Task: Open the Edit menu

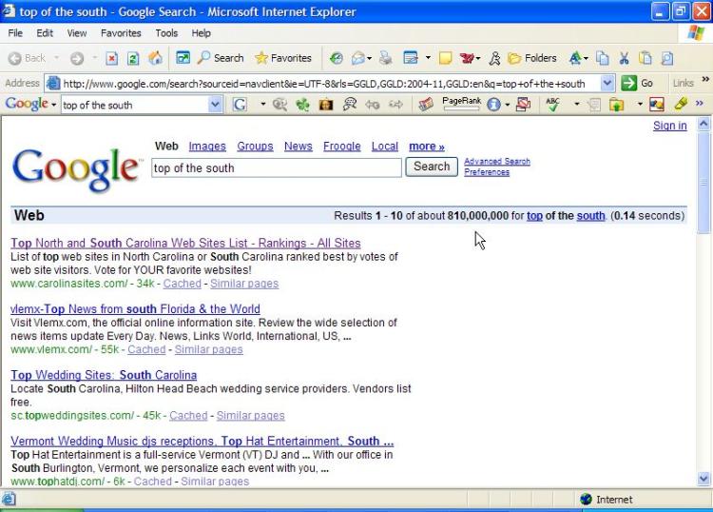Action: pyautogui.click(x=45, y=33)
